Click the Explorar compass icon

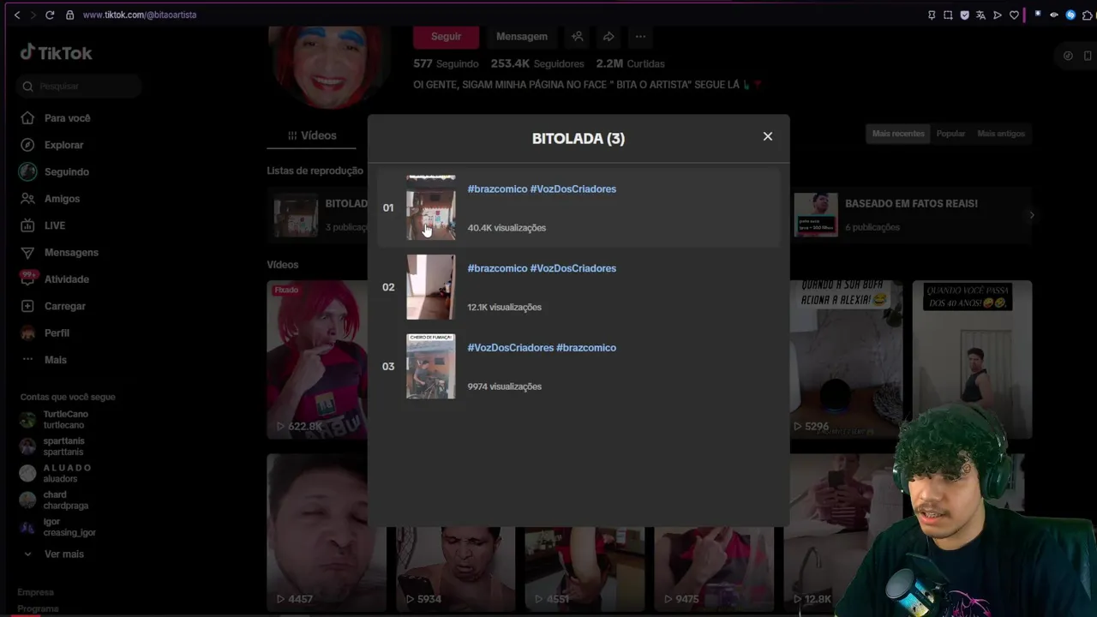tap(27, 145)
